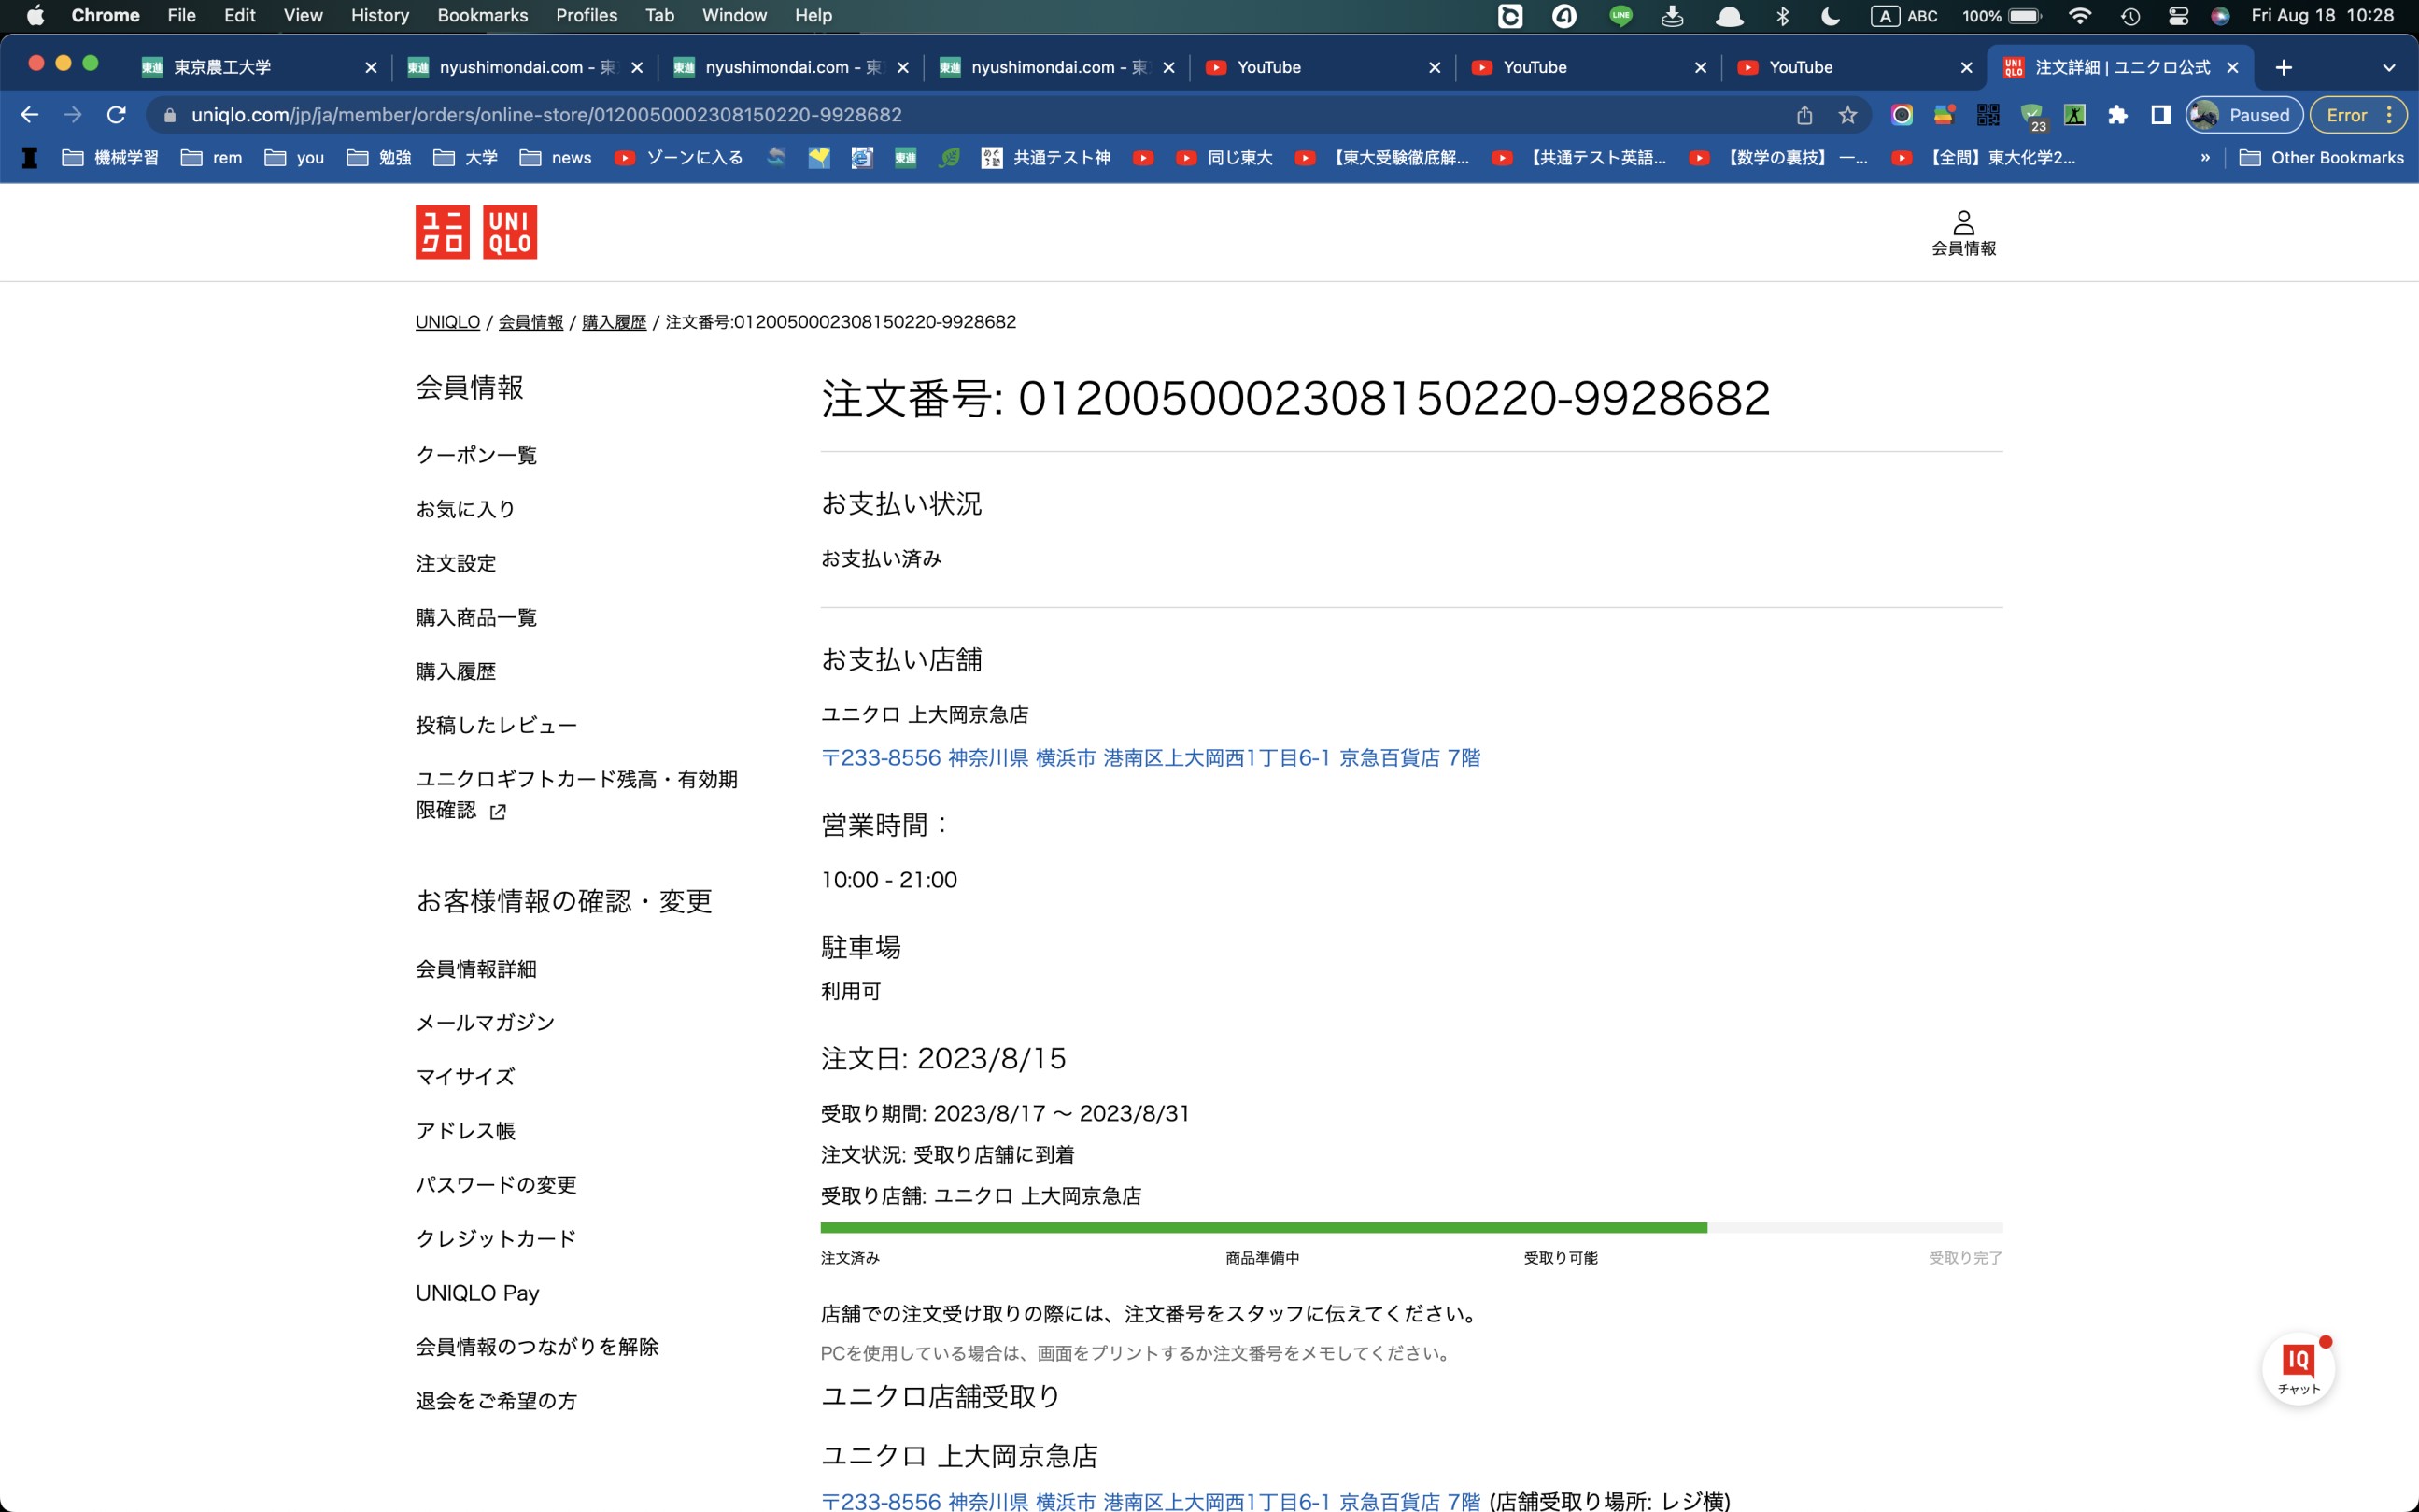Open the 機械学習 bookmarks folder
Image resolution: width=2419 pixels, height=1512 pixels.
(x=111, y=157)
